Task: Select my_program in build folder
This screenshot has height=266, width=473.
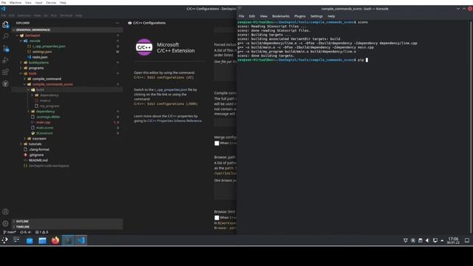Action: [50, 106]
